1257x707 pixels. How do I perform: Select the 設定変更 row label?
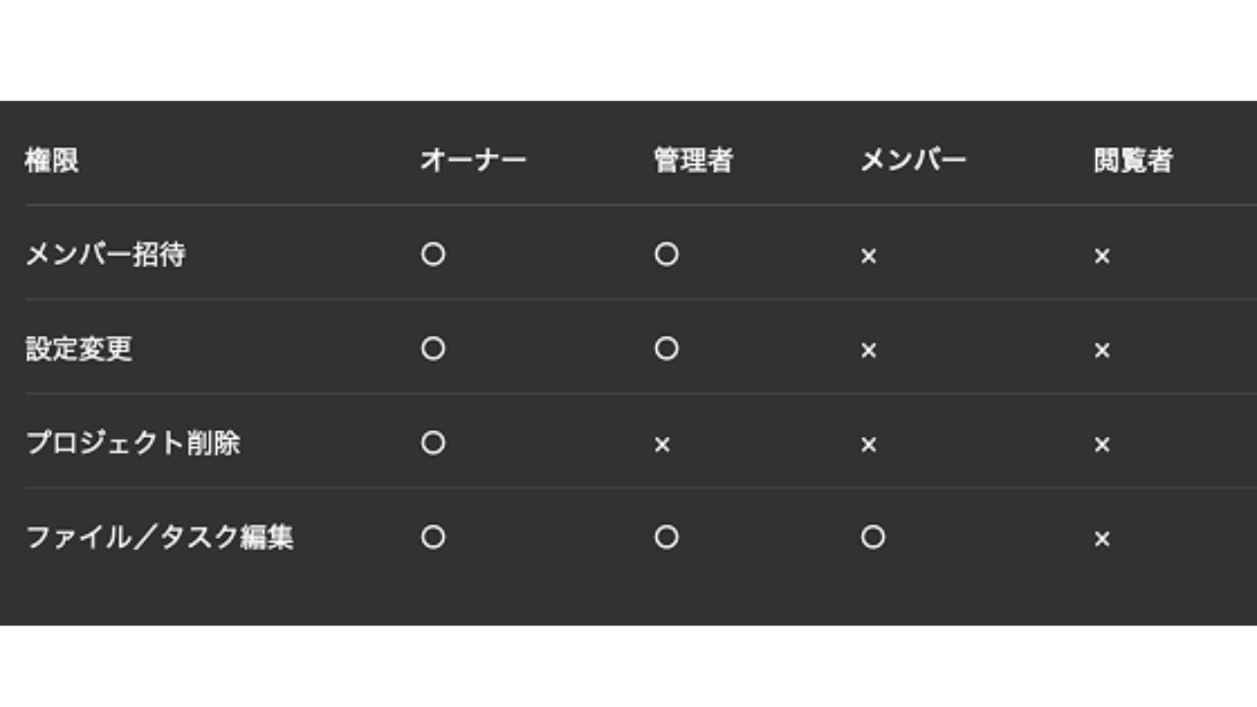tap(79, 350)
